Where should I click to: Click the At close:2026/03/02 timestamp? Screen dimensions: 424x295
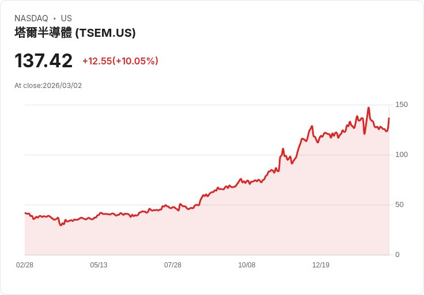coord(48,86)
